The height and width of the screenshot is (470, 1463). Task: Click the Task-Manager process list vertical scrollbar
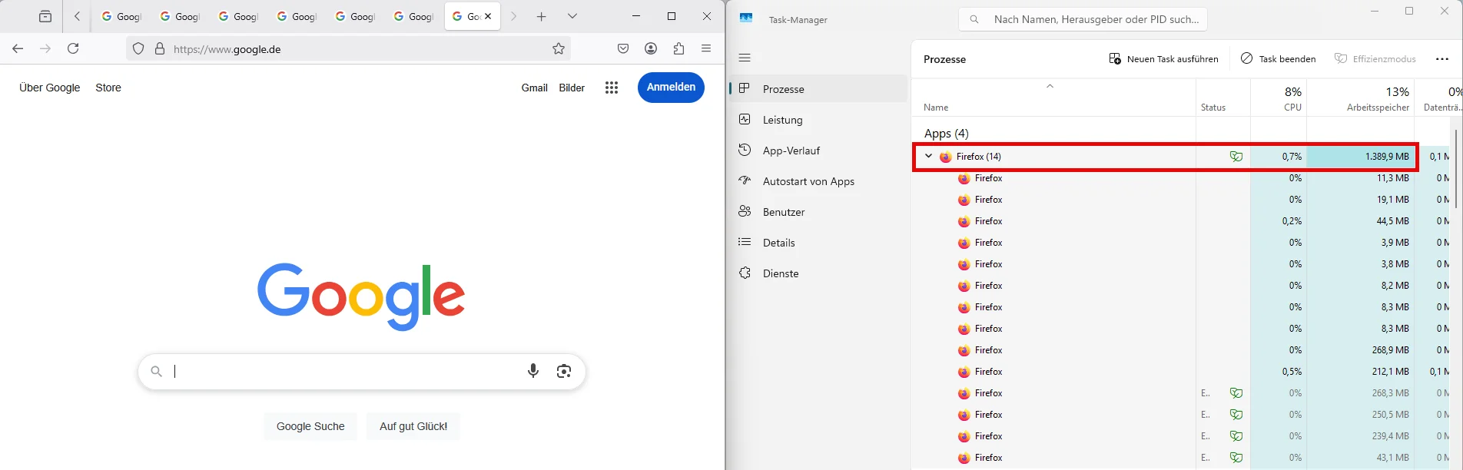(1455, 169)
